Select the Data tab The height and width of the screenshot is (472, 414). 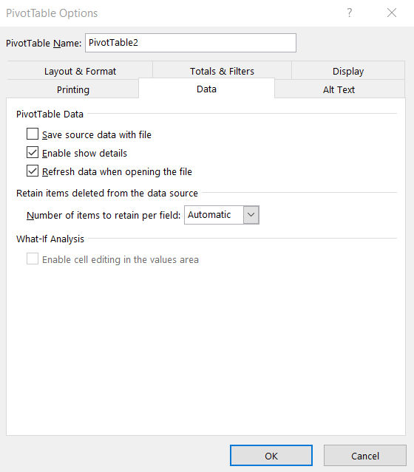[206, 89]
